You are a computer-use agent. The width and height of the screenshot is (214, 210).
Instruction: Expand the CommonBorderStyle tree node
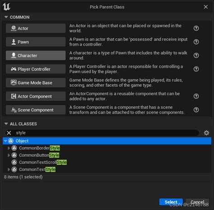point(9,148)
